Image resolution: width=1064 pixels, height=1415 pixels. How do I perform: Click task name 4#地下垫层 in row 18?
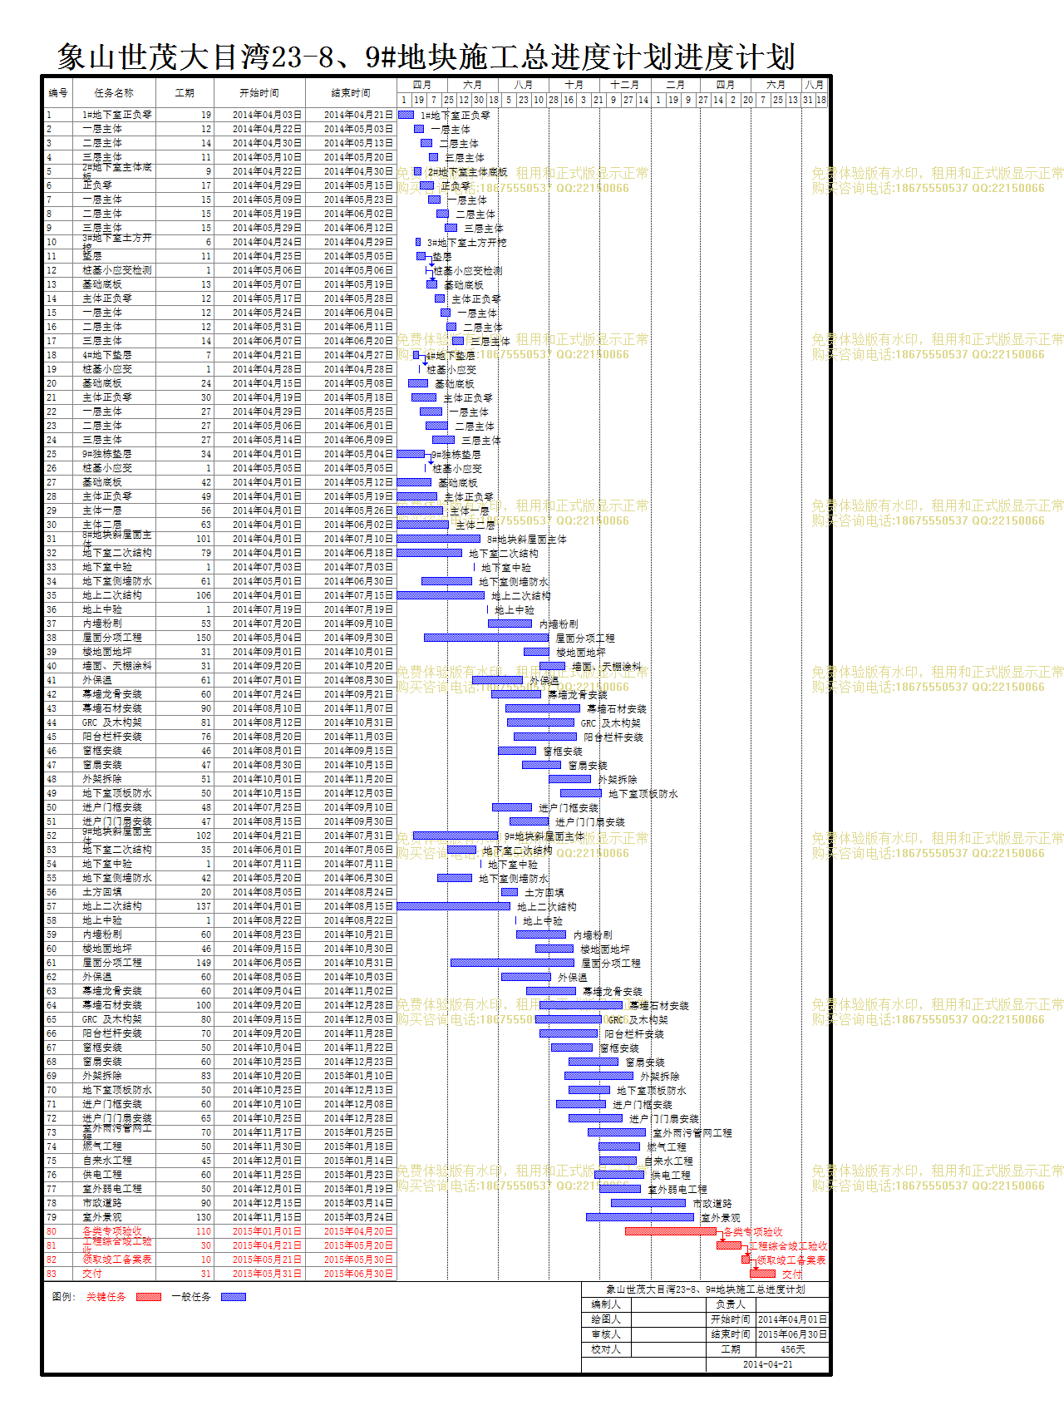[107, 355]
